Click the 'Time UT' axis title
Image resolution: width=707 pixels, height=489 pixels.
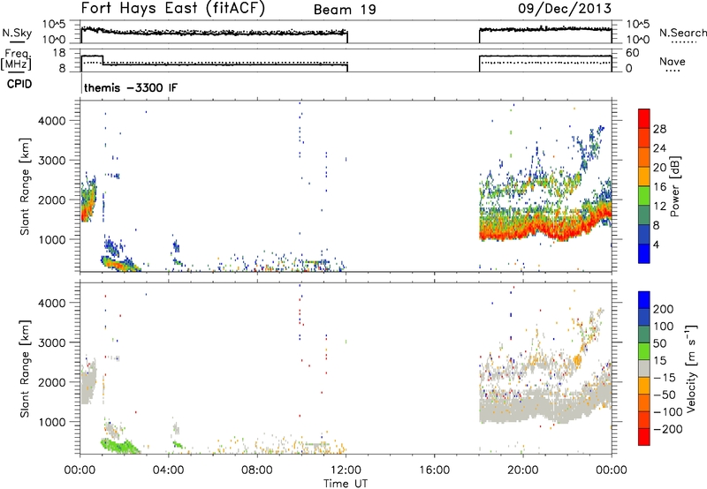coord(346,484)
